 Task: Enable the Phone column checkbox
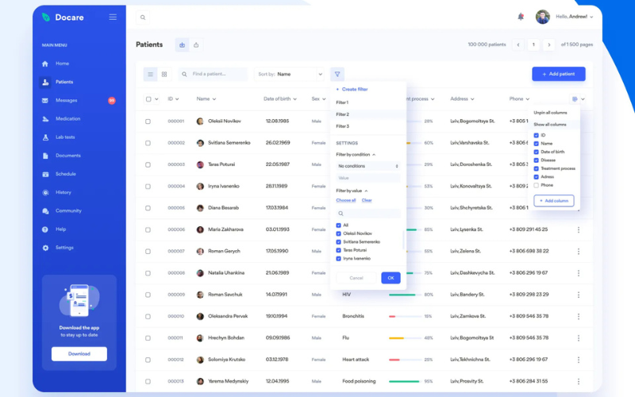point(537,185)
